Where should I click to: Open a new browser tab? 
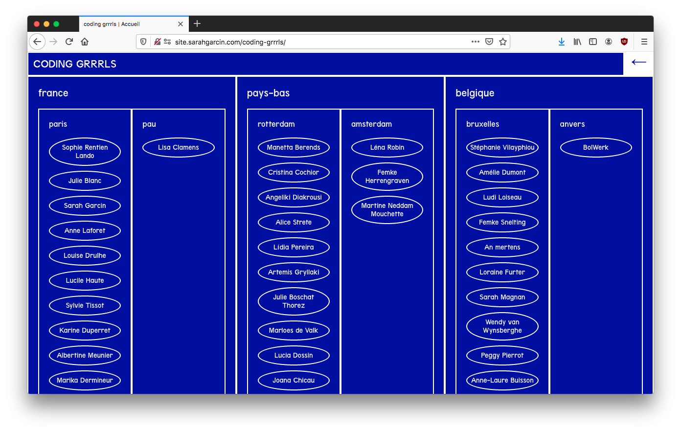pyautogui.click(x=197, y=23)
